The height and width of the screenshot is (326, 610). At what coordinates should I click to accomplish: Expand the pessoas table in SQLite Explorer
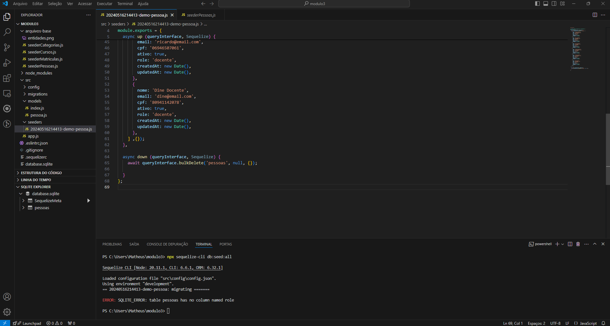[x=23, y=208]
